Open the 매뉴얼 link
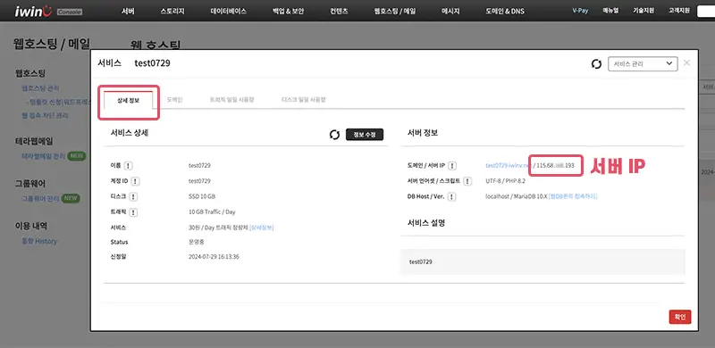The height and width of the screenshot is (348, 715). 610,11
